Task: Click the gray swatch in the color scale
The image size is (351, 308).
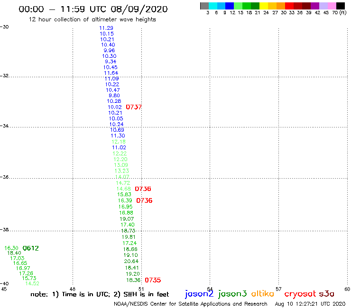Action: [x=204, y=6]
